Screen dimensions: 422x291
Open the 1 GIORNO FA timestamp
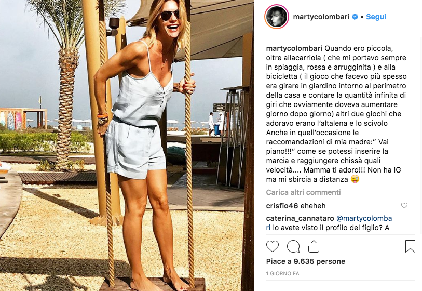282,273
